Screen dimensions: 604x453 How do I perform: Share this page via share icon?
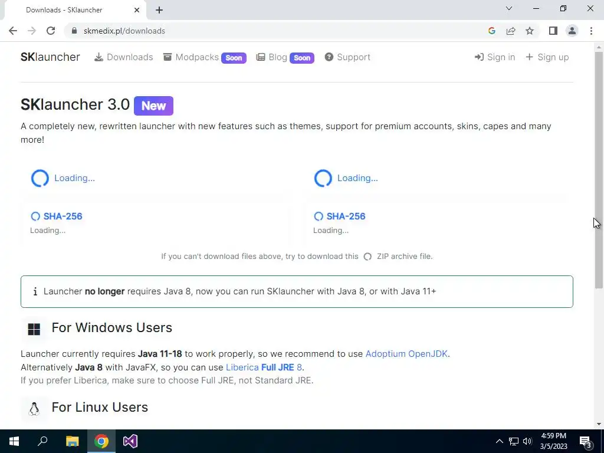click(x=511, y=31)
